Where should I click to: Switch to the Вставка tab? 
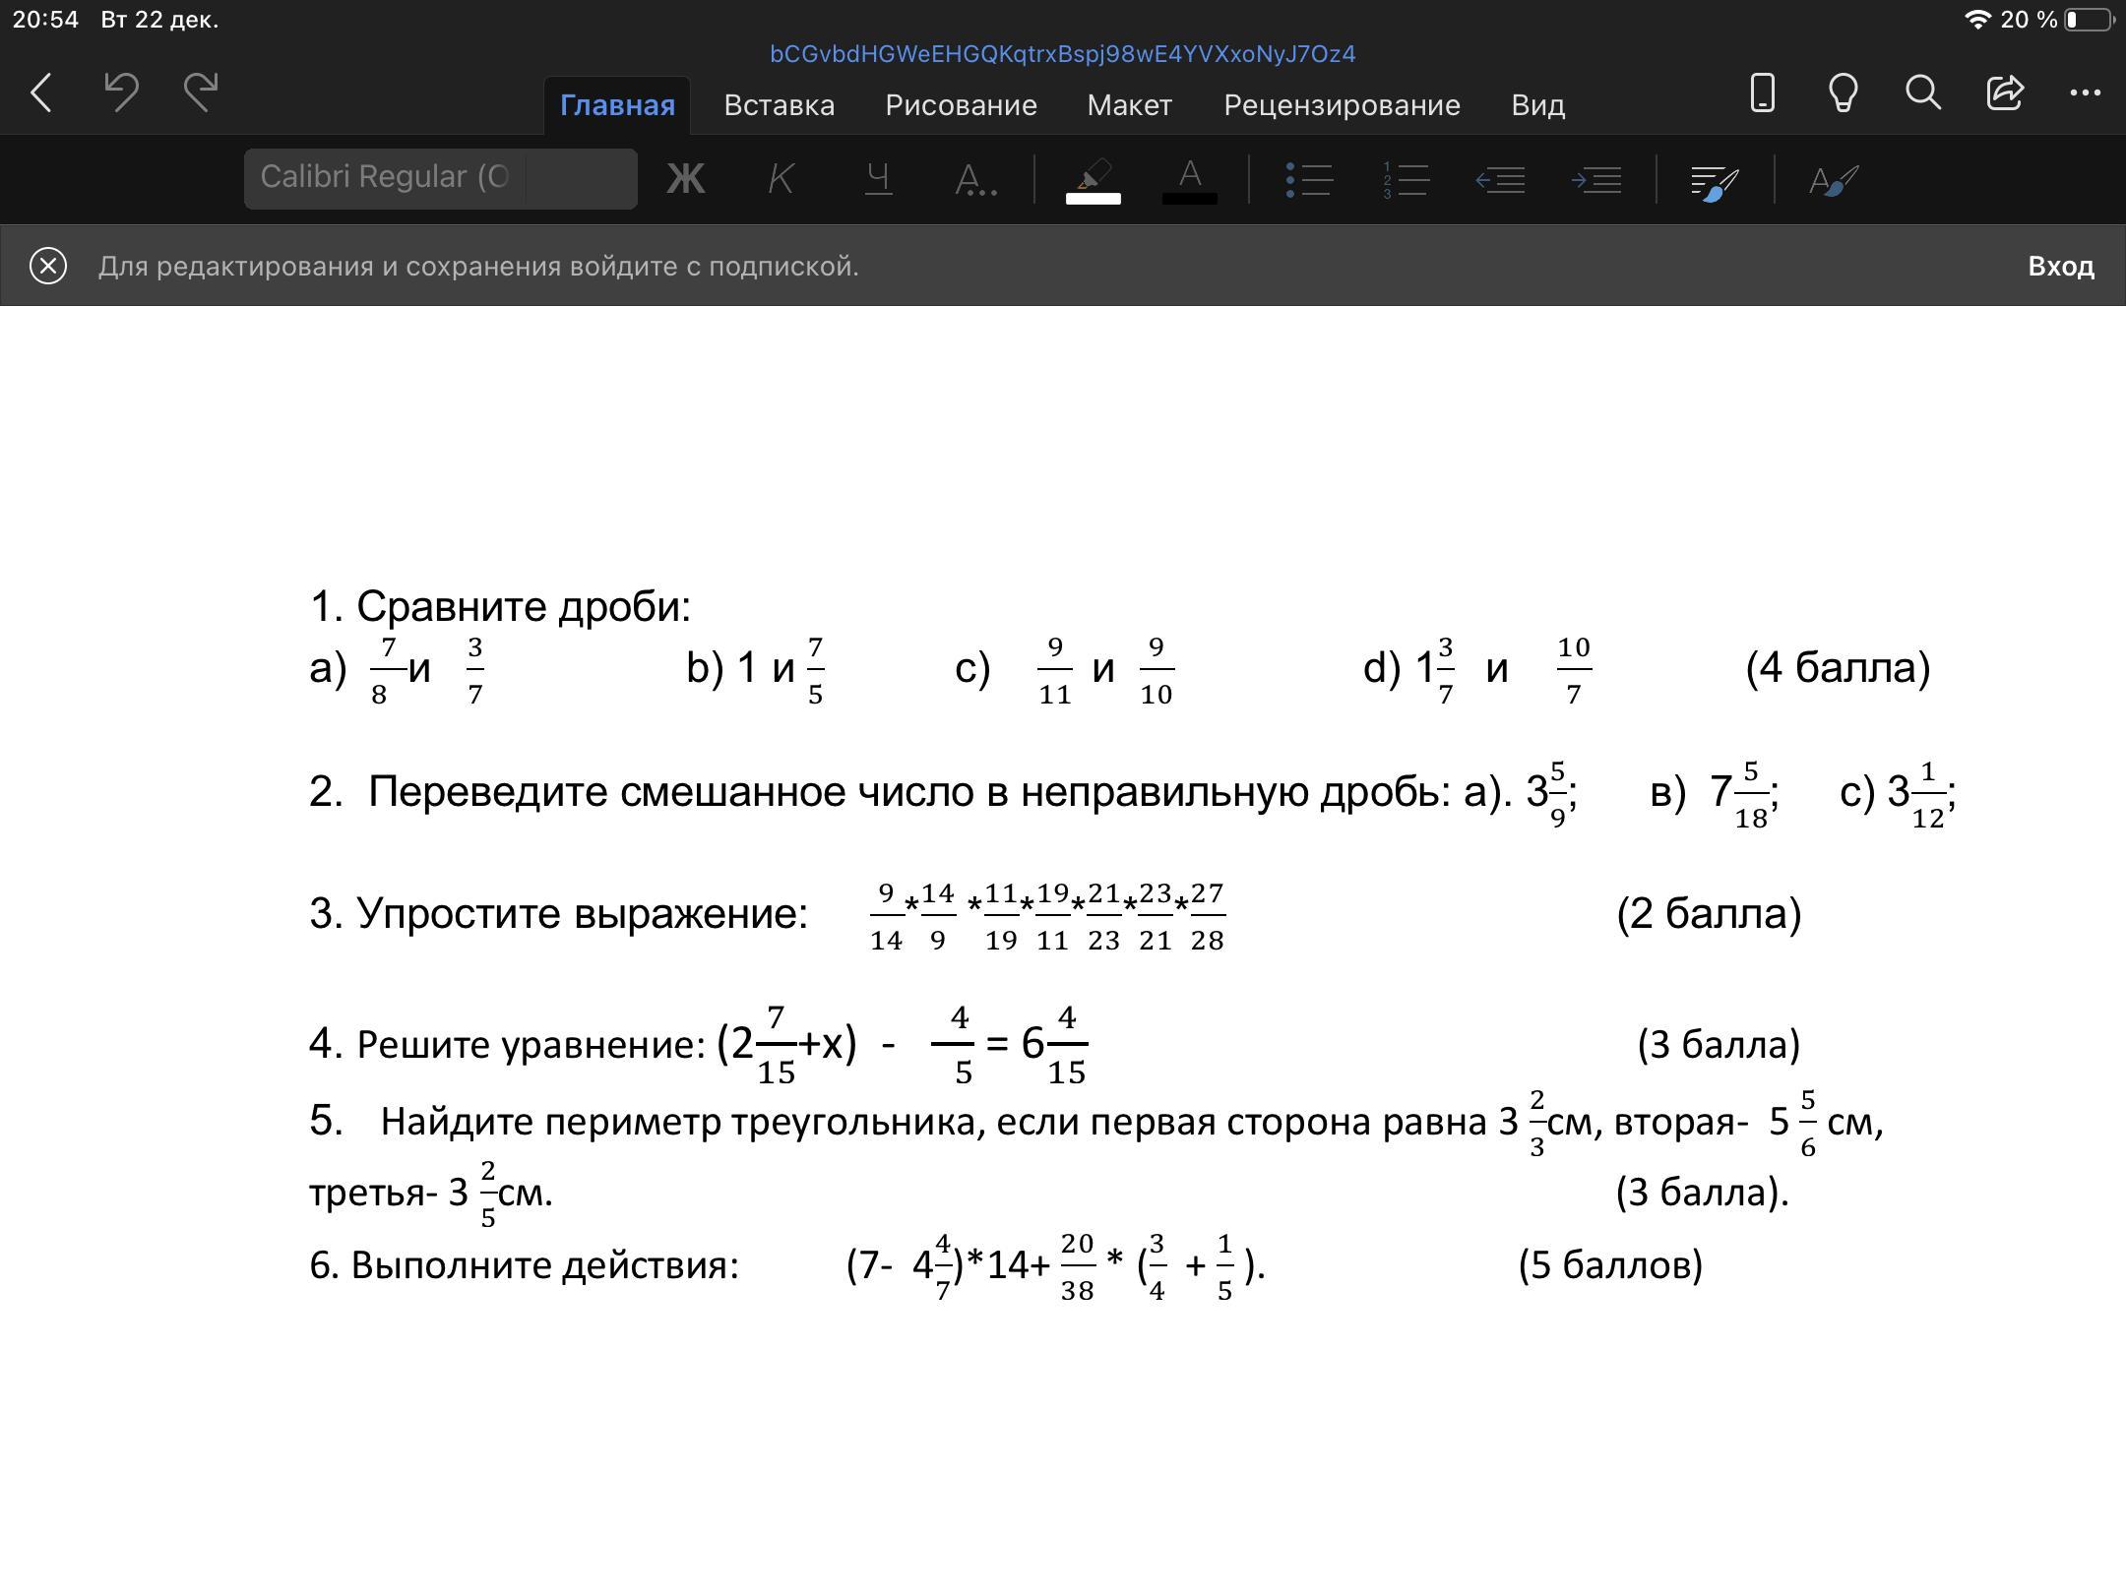[779, 105]
